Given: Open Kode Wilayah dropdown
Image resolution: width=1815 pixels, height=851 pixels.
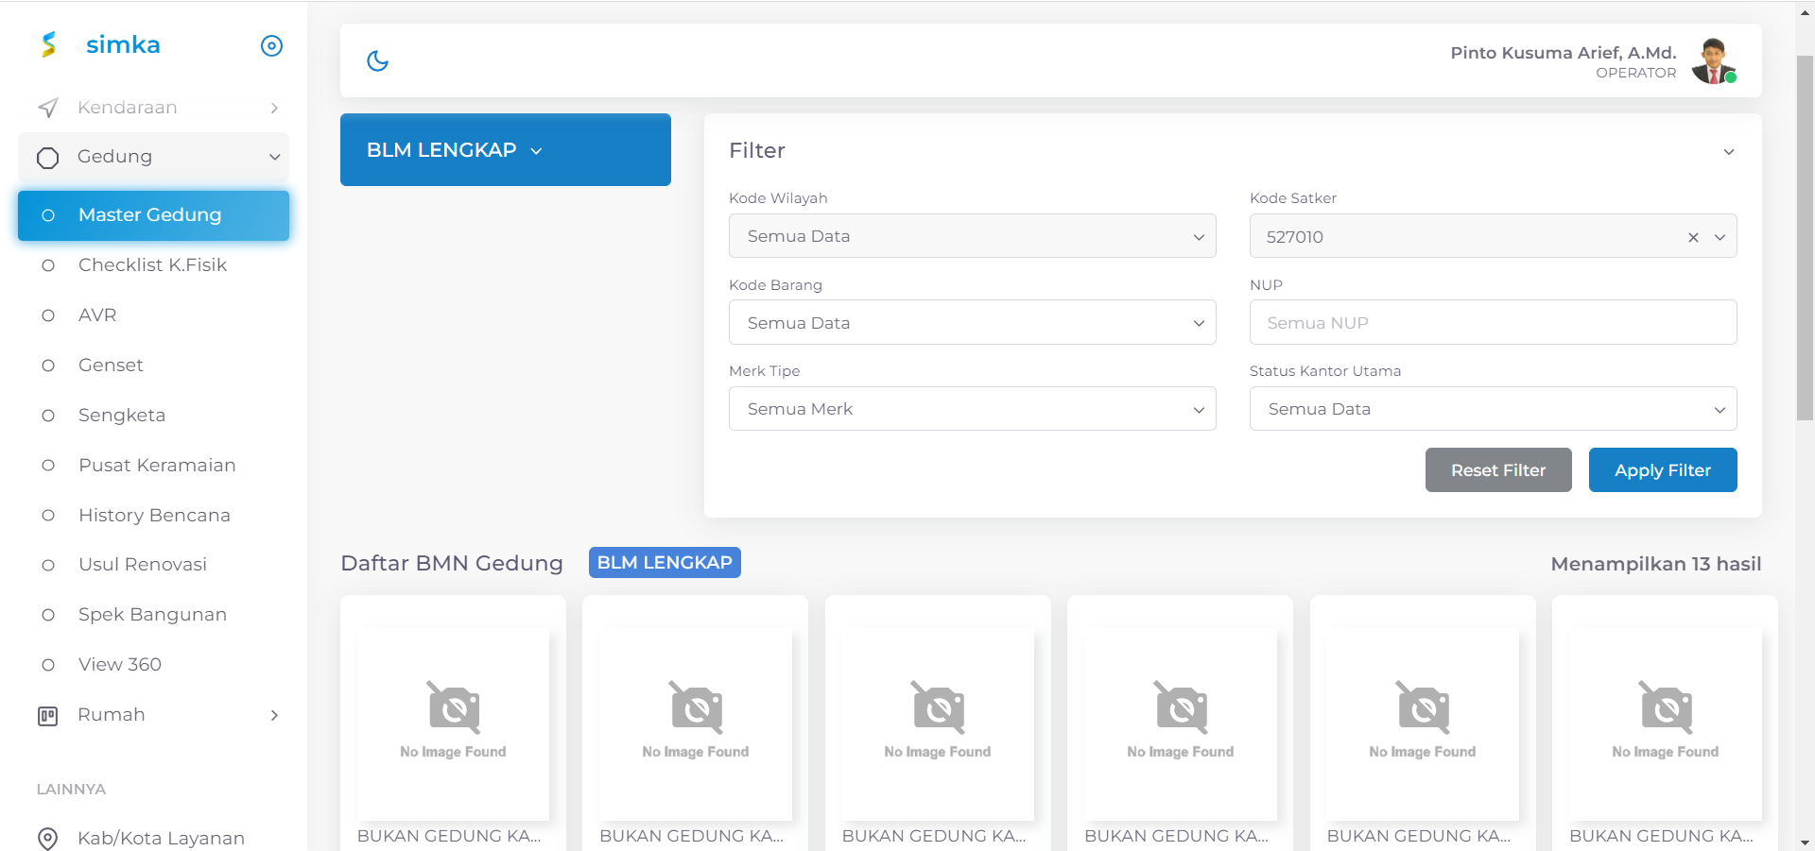Looking at the screenshot, I should (972, 236).
